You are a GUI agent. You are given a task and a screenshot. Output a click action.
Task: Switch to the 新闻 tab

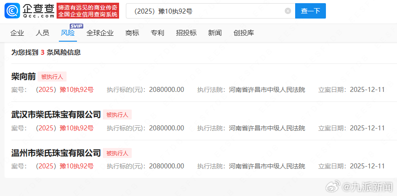point(215,33)
